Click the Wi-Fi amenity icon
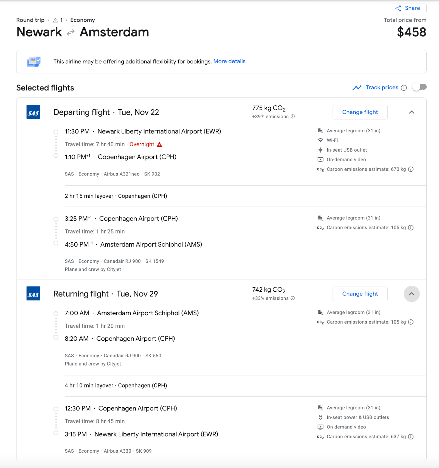Image resolution: width=439 pixels, height=468 pixels. [x=320, y=140]
